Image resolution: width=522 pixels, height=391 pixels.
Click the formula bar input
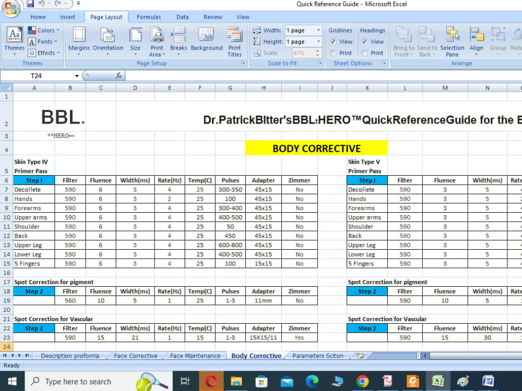(x=323, y=76)
